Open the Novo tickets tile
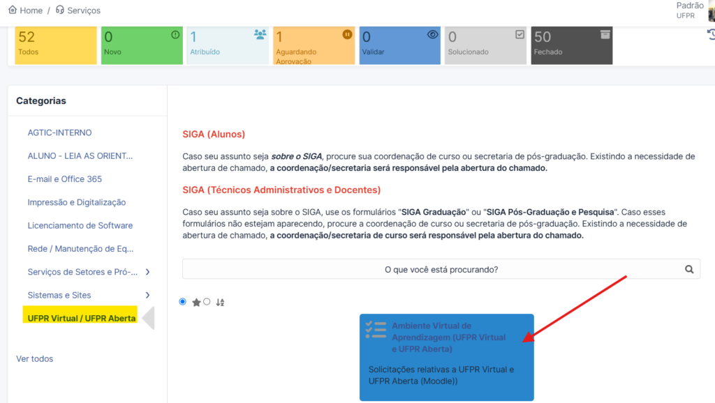 pos(142,45)
